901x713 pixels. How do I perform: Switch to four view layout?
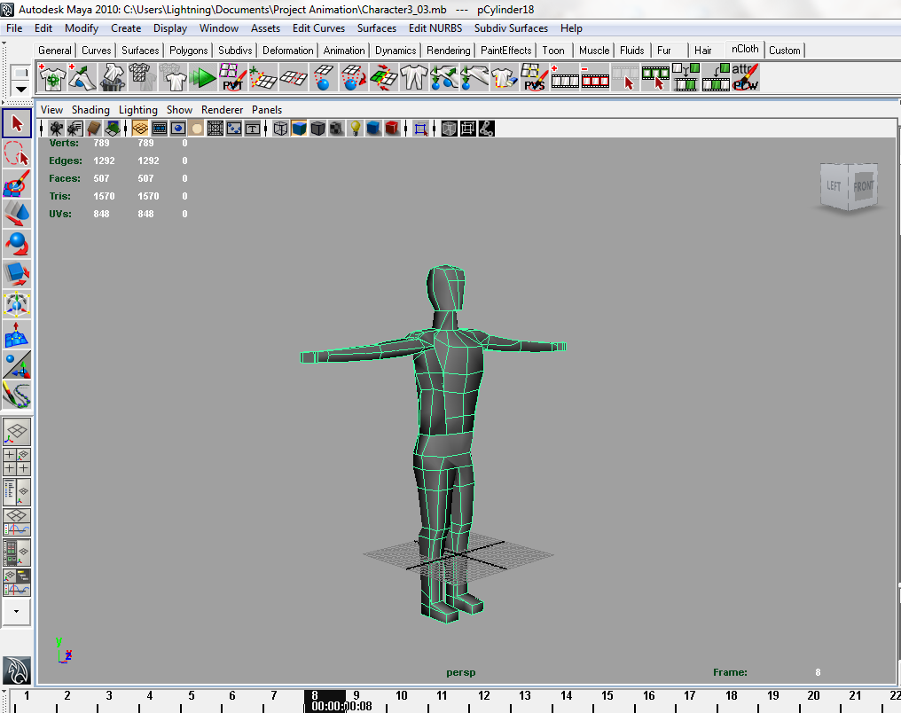click(16, 462)
